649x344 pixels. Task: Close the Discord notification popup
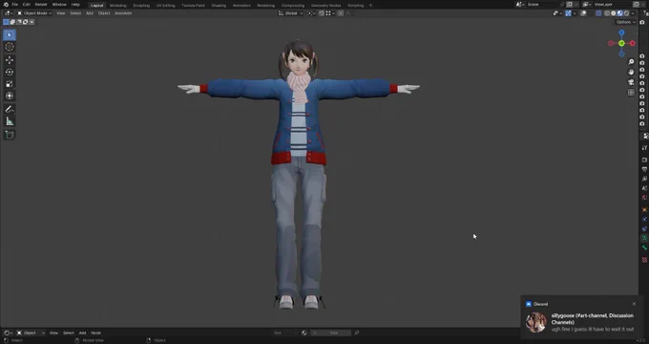coord(634,304)
